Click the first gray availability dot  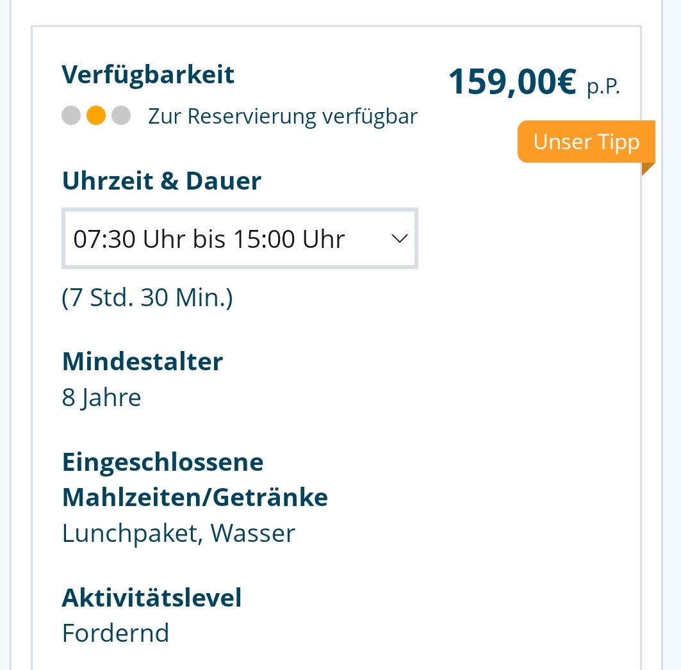71,115
